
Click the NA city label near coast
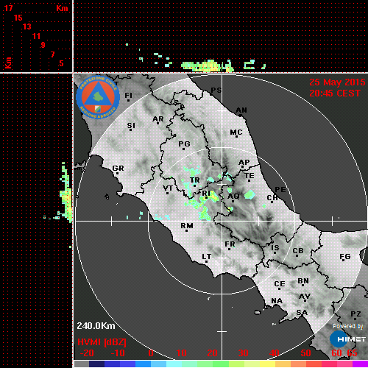coord(277,301)
